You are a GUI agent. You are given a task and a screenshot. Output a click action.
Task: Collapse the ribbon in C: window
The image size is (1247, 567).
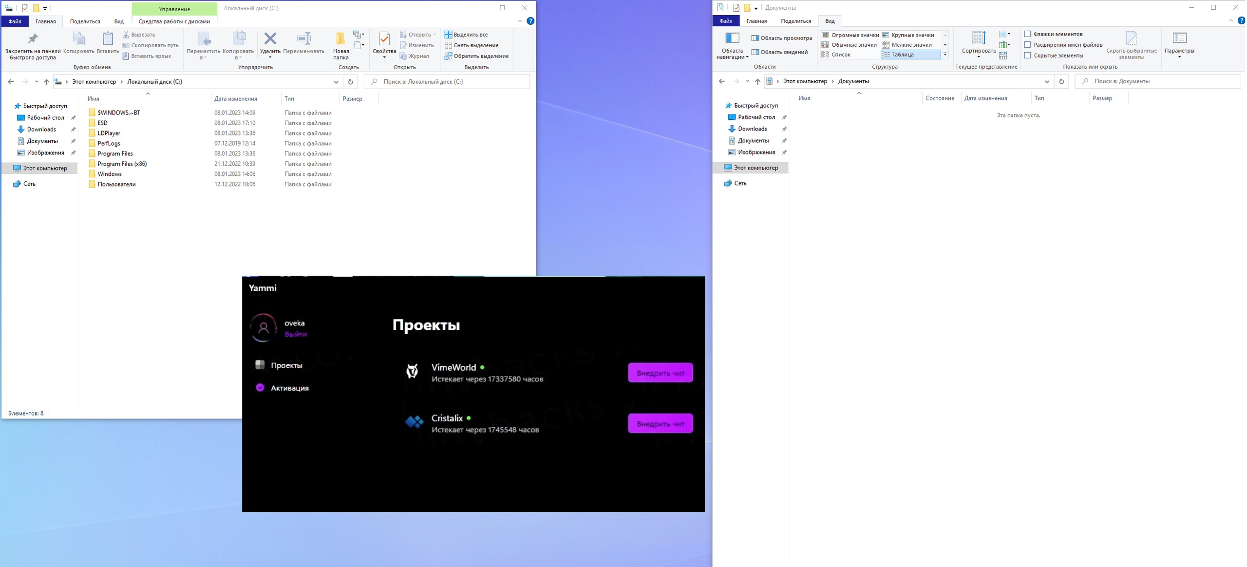520,21
